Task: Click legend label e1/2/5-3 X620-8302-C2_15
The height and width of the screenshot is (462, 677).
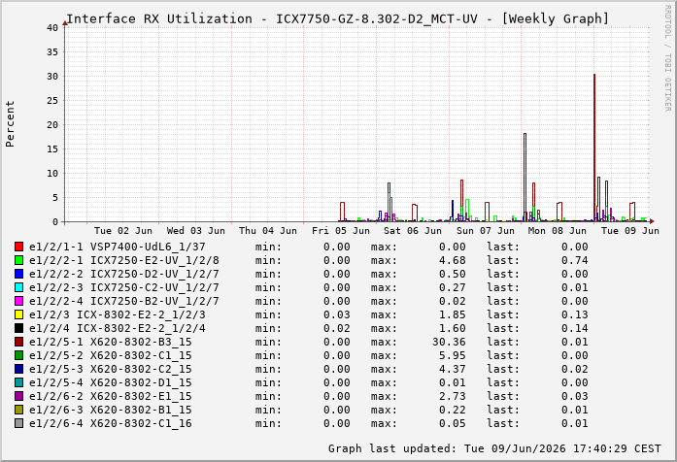Action: point(110,369)
